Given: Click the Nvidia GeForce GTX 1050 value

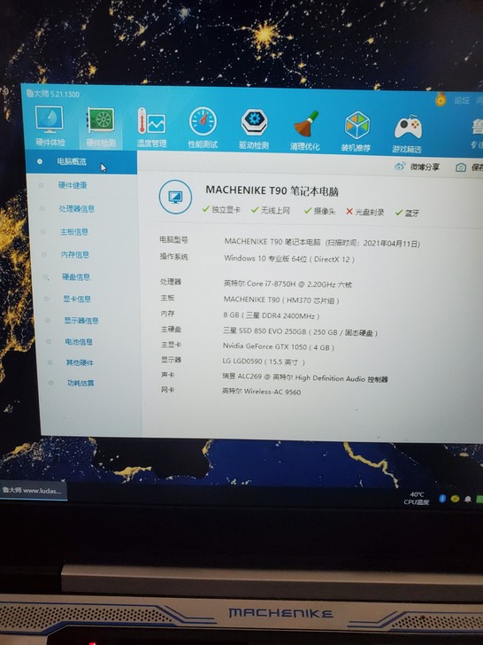Looking at the screenshot, I should 278,346.
